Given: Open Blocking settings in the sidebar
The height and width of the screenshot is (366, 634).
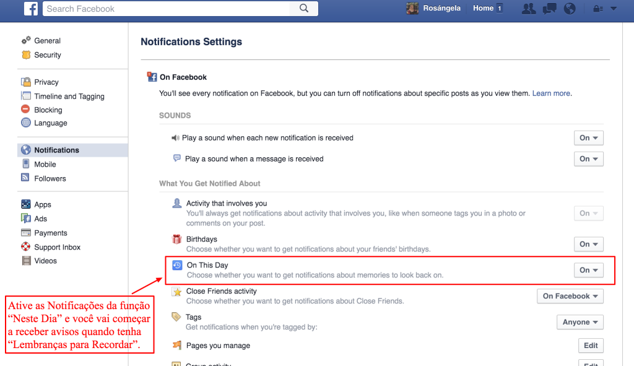Looking at the screenshot, I should (47, 109).
